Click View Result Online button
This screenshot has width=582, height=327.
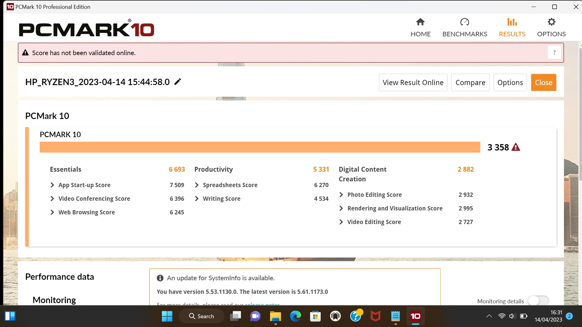click(413, 82)
